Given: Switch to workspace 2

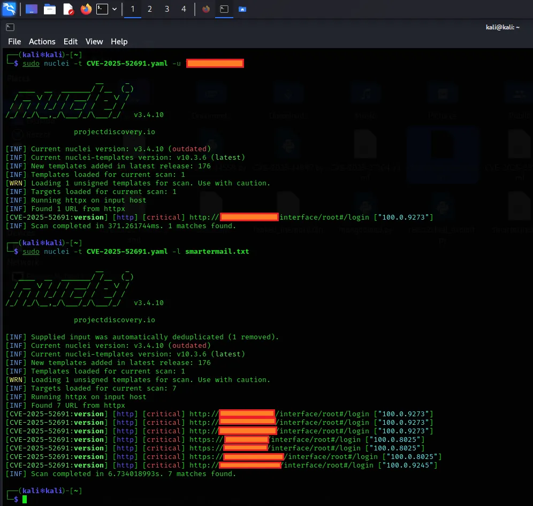Looking at the screenshot, I should pos(149,9).
